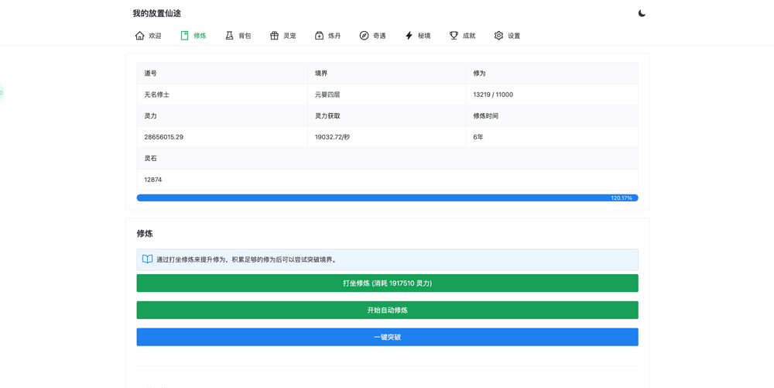This screenshot has height=388, width=774.
Task: Click the 灵石 value 12874
Action: click(153, 180)
